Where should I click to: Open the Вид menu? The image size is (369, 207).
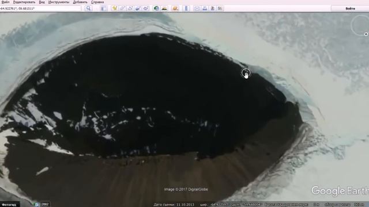(x=42, y=2)
